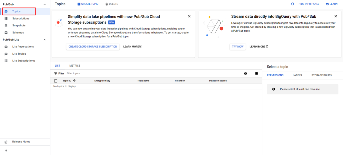The width and height of the screenshot is (343, 155).
Task: Sort by Topic ID arrow
Action: [x=74, y=81]
